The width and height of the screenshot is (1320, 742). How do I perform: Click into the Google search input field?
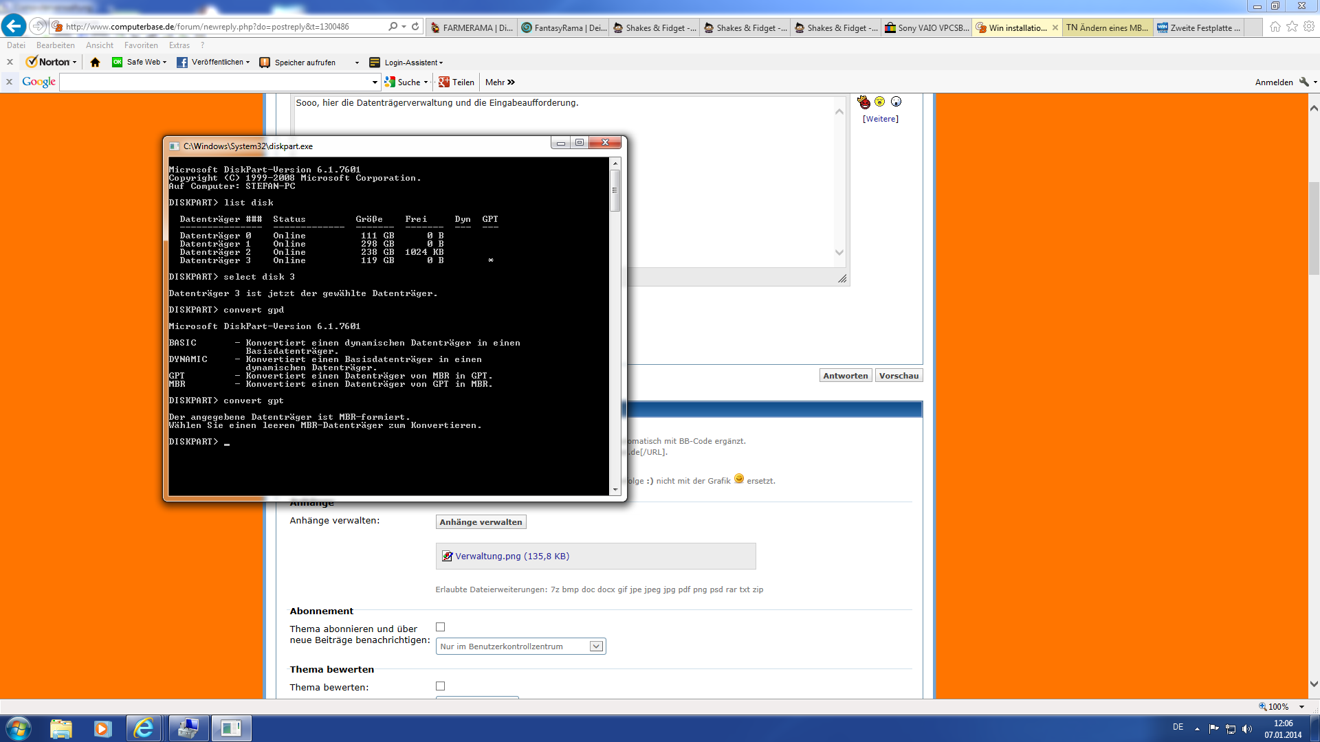(x=217, y=82)
